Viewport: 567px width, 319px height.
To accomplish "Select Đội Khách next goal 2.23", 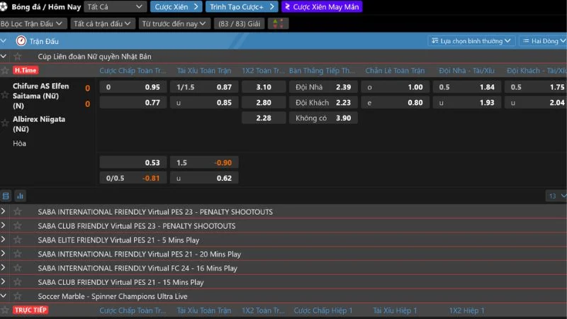I will coord(323,103).
